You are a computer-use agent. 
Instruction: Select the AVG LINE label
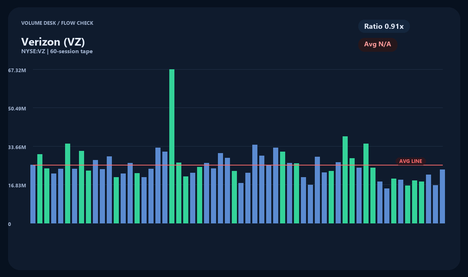411,161
